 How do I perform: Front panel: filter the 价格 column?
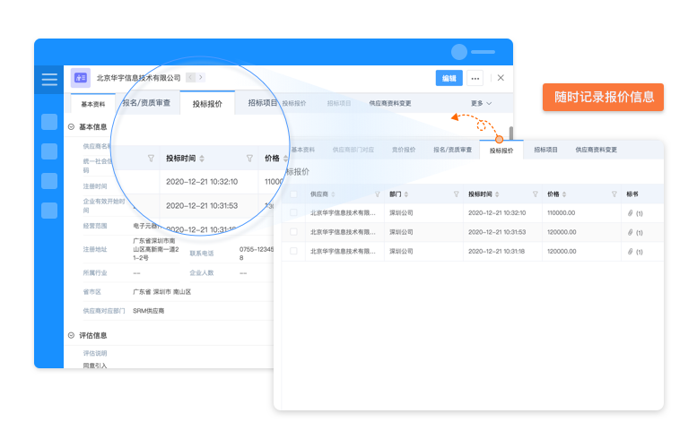point(614,194)
